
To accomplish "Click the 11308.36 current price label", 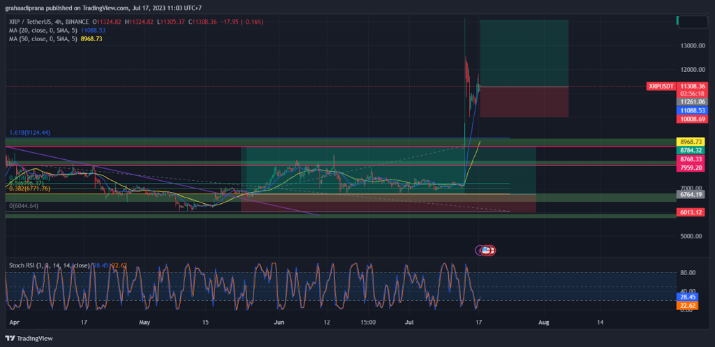I will tap(692, 86).
